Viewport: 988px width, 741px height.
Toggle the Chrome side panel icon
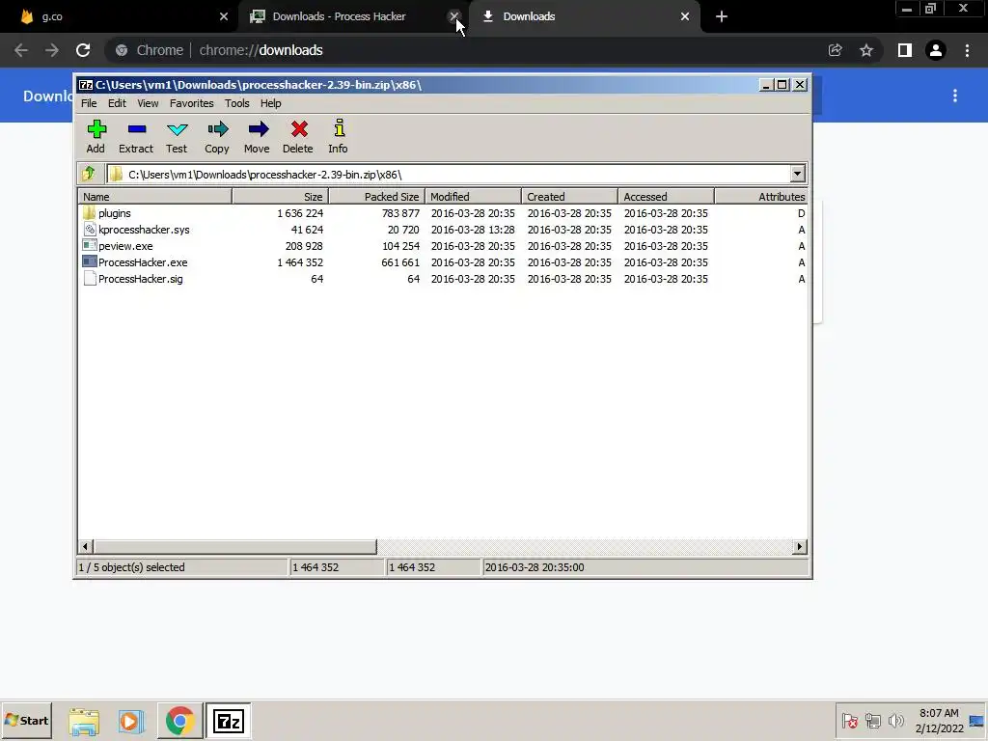pyautogui.click(x=905, y=50)
